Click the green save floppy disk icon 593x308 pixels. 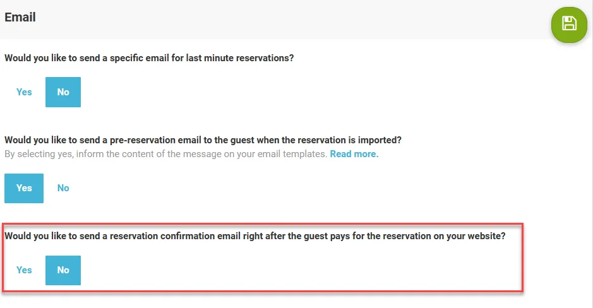click(569, 25)
